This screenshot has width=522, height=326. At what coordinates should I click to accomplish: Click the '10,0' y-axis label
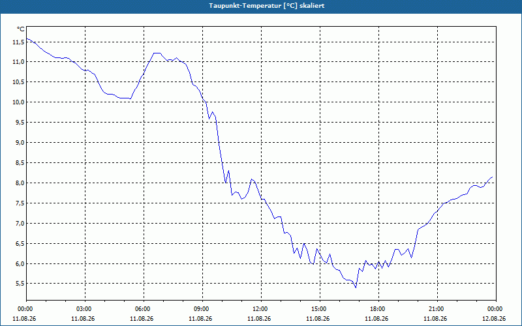(x=18, y=102)
